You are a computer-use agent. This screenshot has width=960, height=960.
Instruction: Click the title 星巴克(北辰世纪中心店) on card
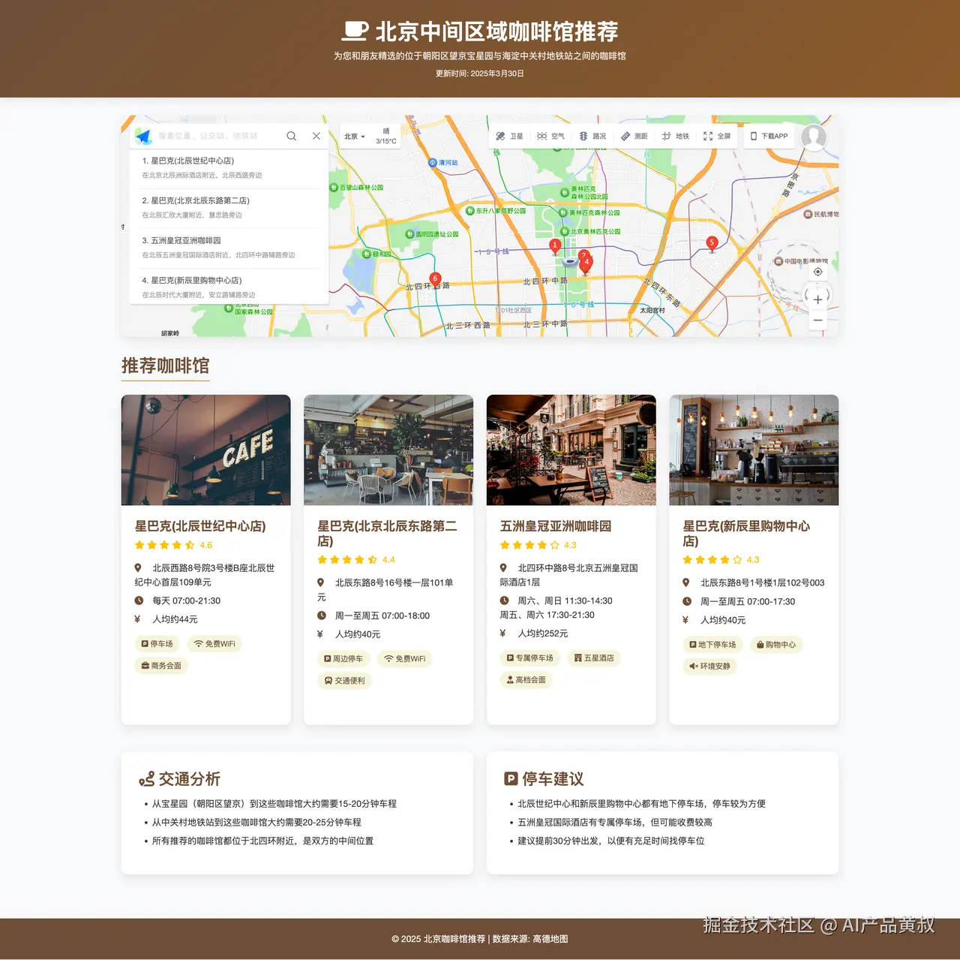200,526
